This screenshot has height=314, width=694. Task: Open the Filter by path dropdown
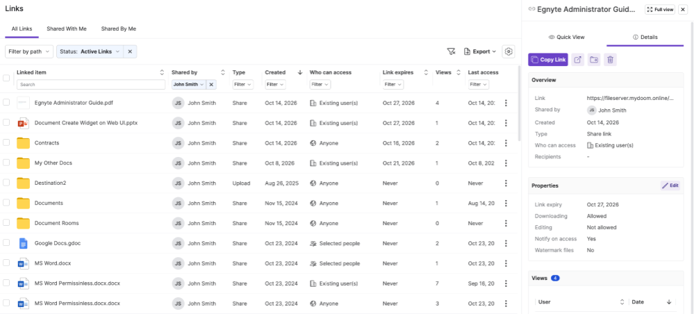click(29, 51)
